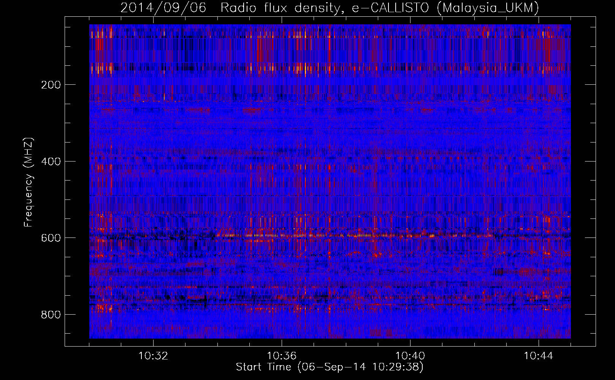This screenshot has width=615, height=380.
Task: Click the 800 frequency tick label
Action: [51, 315]
